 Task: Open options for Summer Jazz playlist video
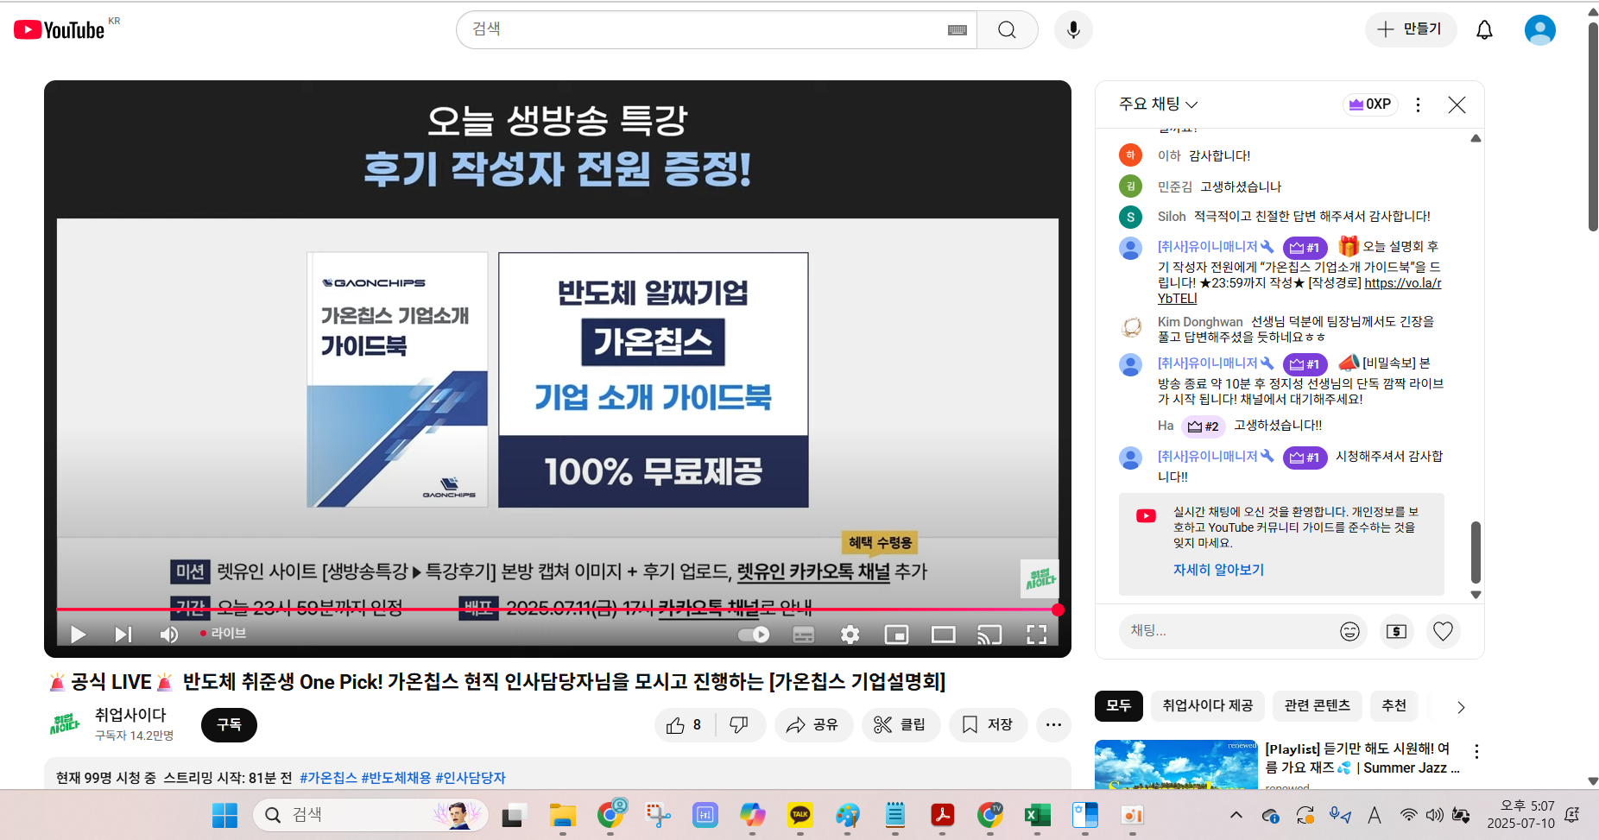click(x=1476, y=751)
